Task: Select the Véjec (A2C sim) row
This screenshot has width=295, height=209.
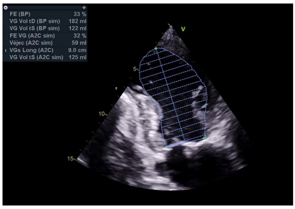Action: point(45,43)
